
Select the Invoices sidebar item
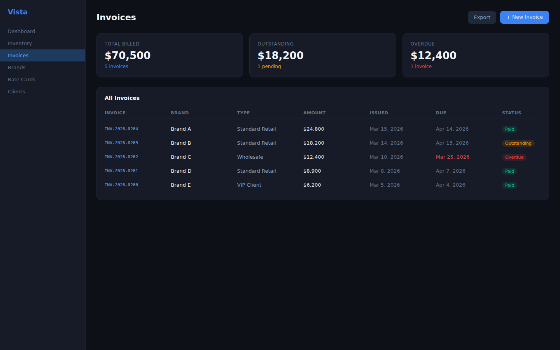(x=18, y=56)
